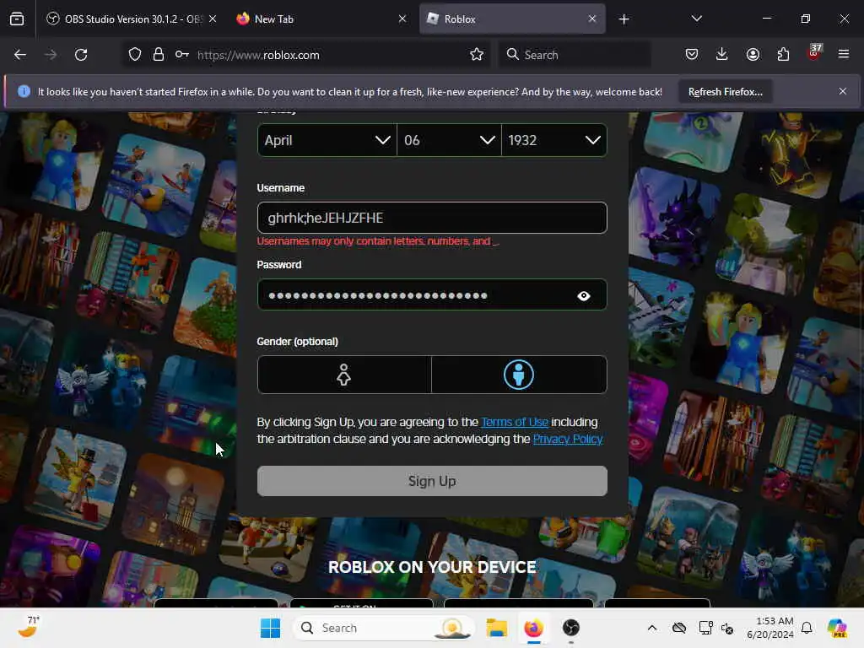Open the 06 birthday day dropdown
This screenshot has height=648, width=864.
tap(449, 141)
